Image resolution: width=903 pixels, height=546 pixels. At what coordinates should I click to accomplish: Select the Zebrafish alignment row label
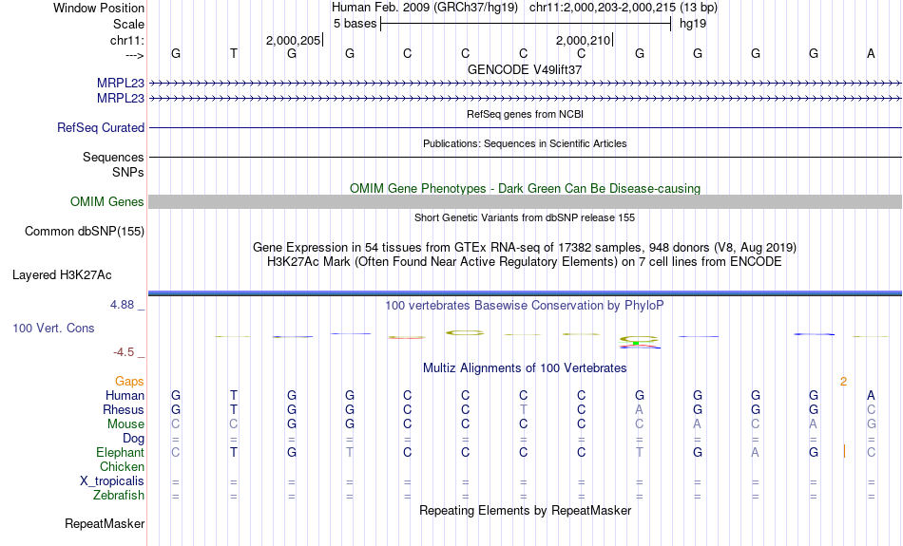[x=119, y=495]
